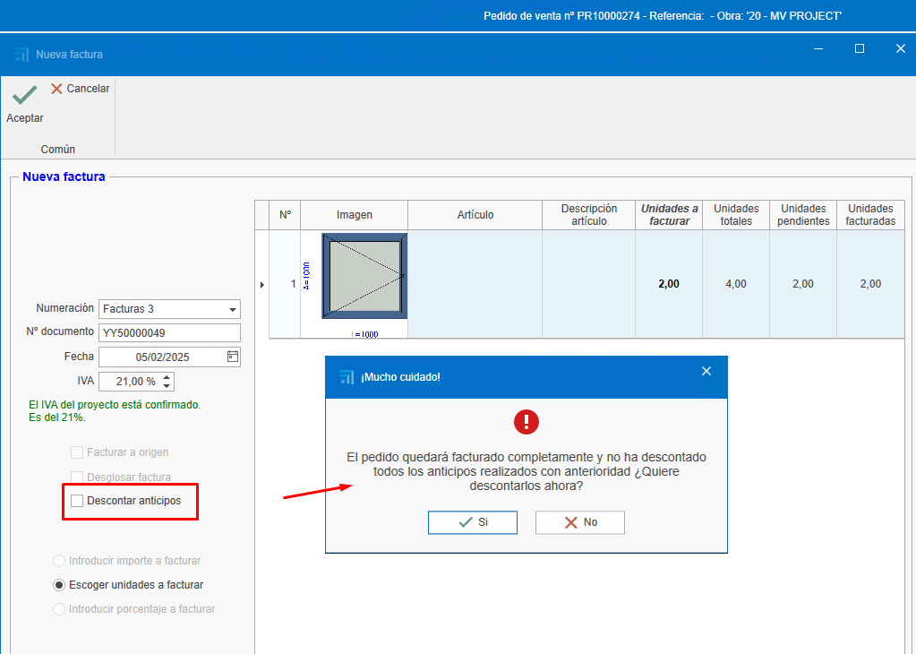This screenshot has width=916, height=654.
Task: Click No in the warning dialog
Action: pyautogui.click(x=580, y=522)
